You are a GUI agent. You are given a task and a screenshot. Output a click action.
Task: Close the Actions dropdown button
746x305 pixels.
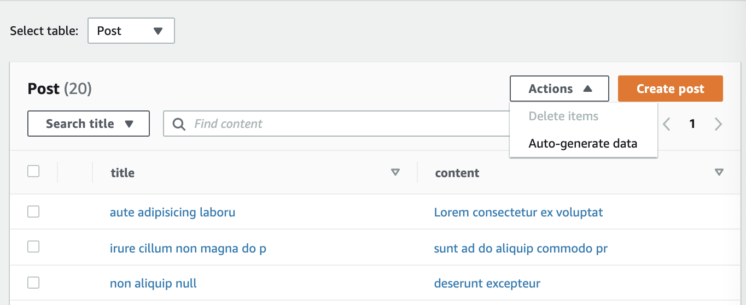coord(559,89)
